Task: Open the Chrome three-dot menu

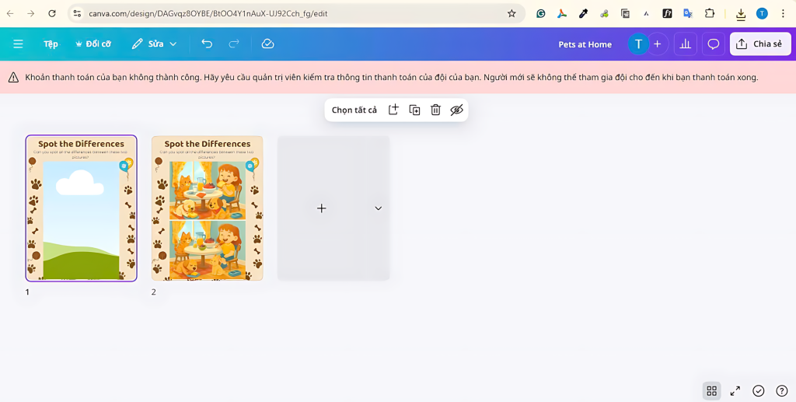Action: (x=783, y=13)
